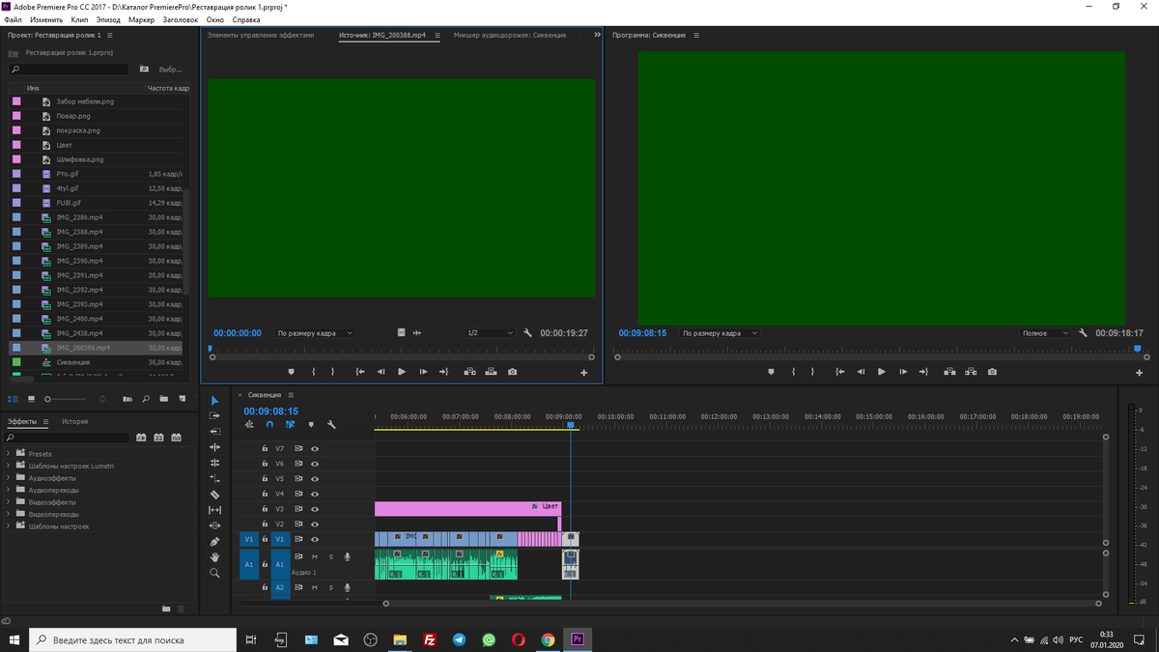Select the Slide tool

pyautogui.click(x=215, y=525)
